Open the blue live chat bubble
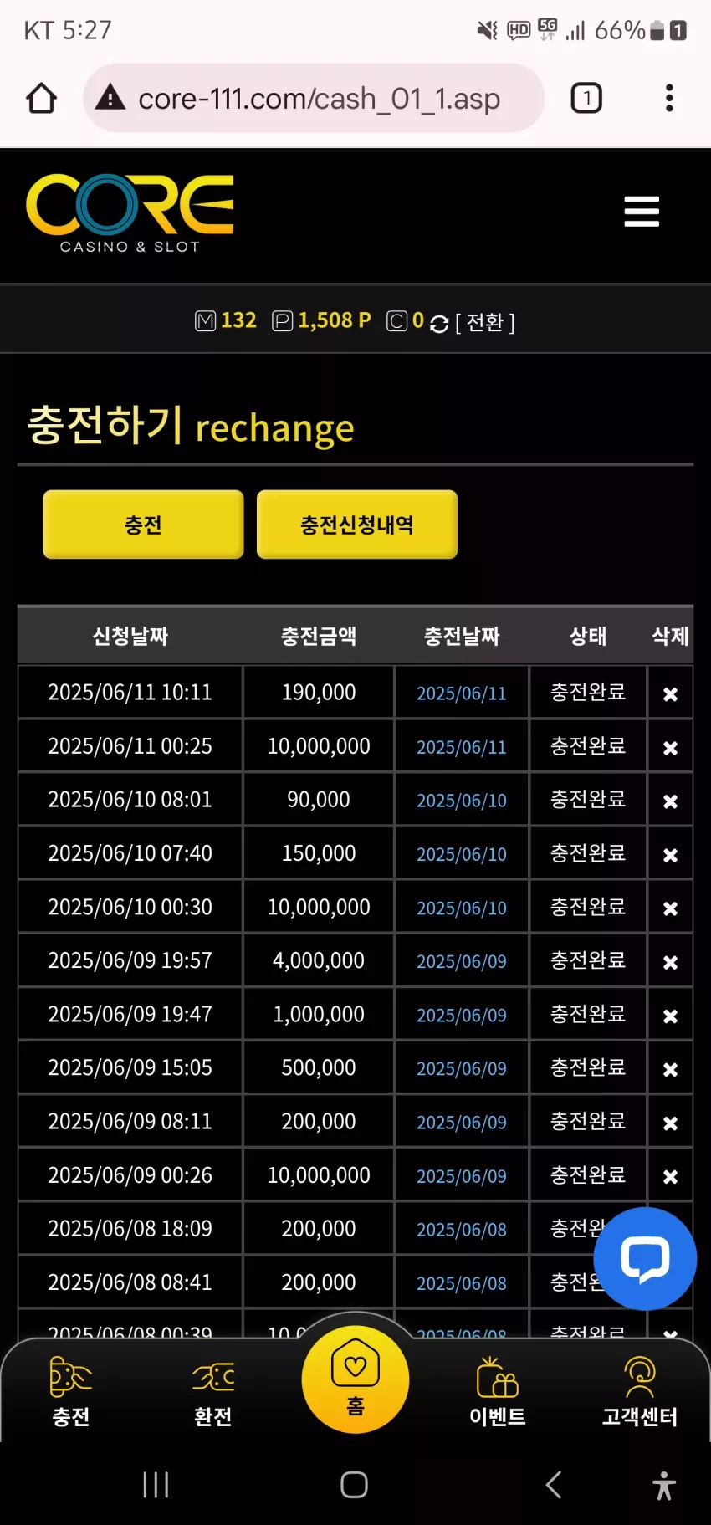 tap(645, 1258)
